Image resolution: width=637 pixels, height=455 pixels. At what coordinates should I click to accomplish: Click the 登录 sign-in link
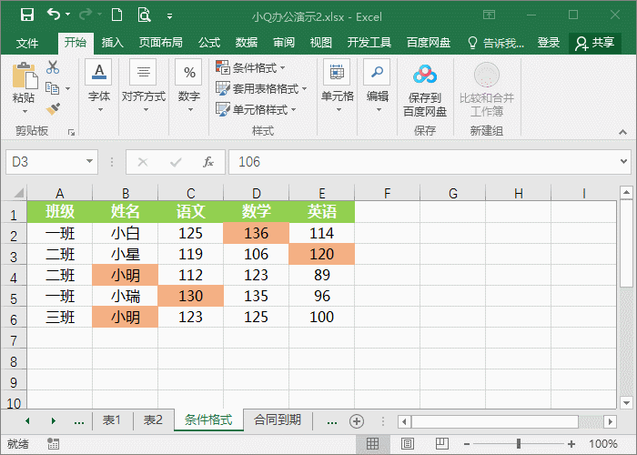(549, 43)
